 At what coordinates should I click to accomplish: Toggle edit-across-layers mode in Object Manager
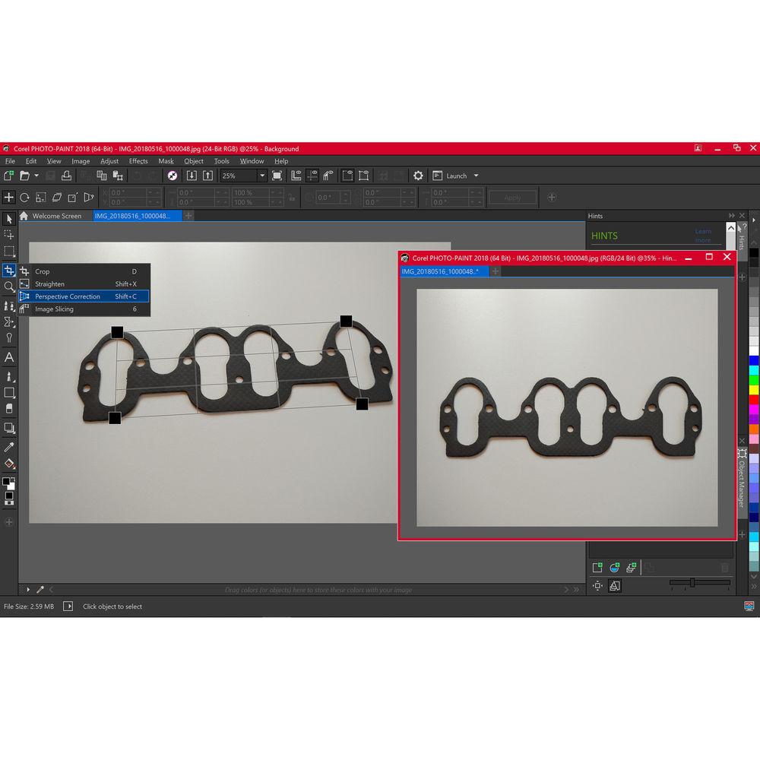[614, 585]
